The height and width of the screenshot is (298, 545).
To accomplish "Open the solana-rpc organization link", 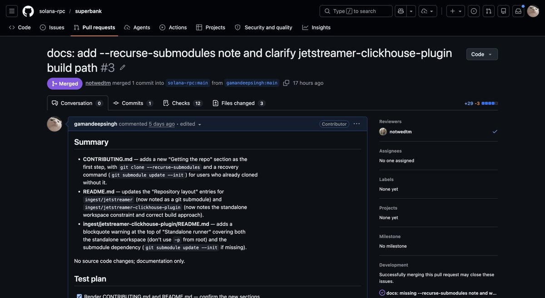I will (x=52, y=11).
